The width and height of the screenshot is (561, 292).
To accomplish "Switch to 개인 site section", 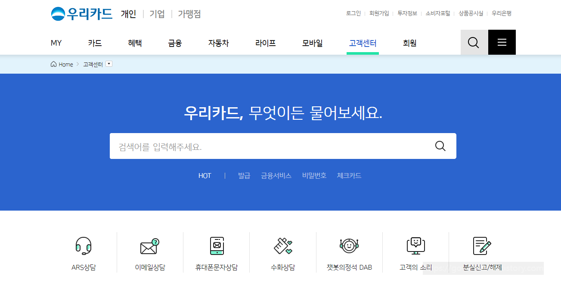I will [128, 14].
